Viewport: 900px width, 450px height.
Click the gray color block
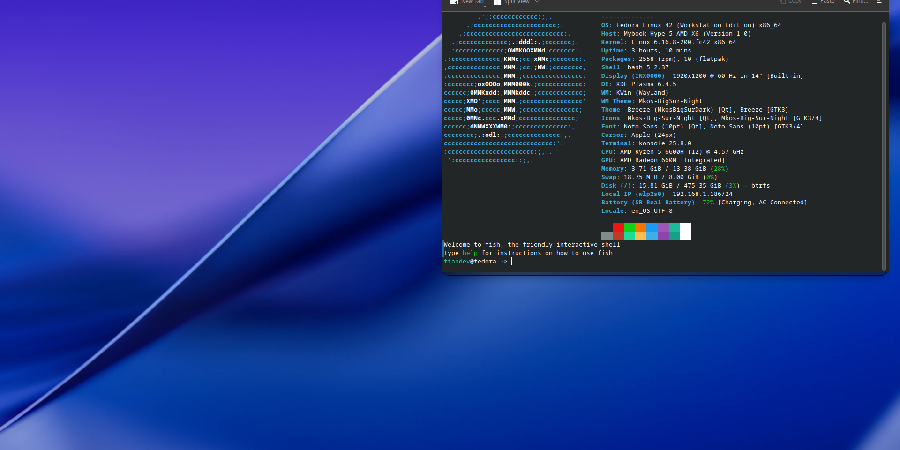point(607,236)
